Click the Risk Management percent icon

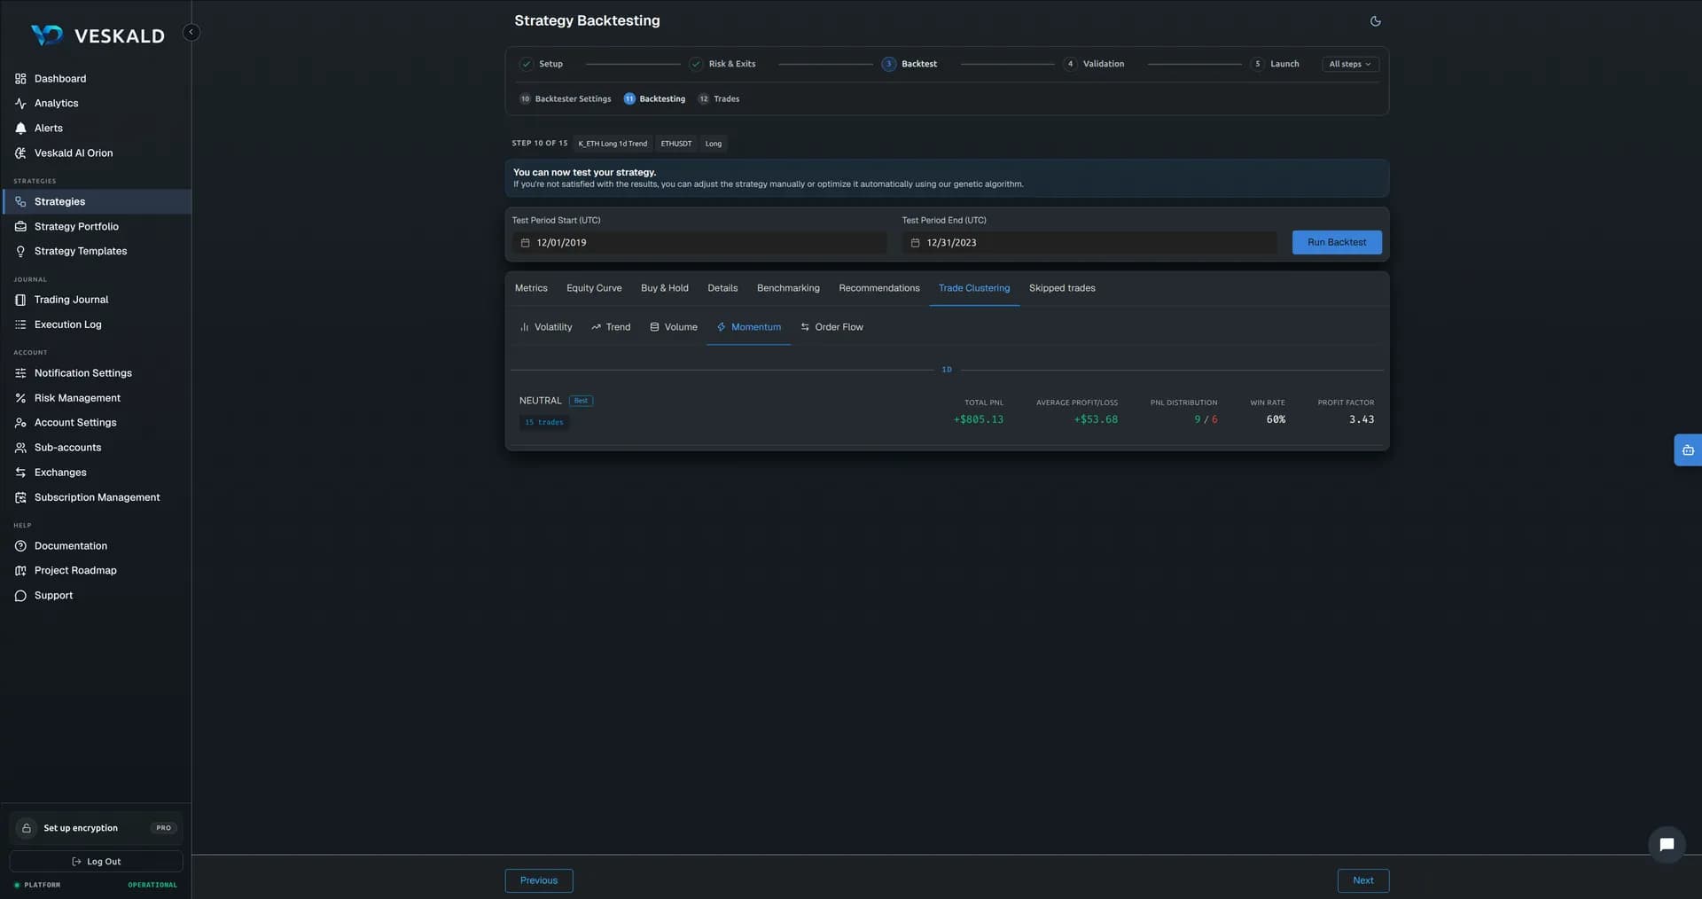pos(20,398)
